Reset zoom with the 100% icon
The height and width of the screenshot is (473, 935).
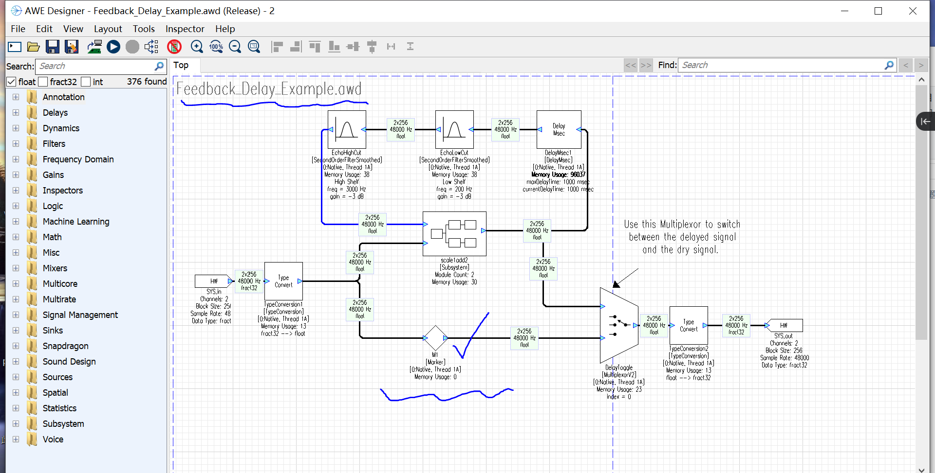(216, 47)
